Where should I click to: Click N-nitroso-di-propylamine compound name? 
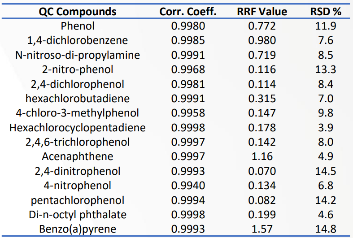pos(78,55)
